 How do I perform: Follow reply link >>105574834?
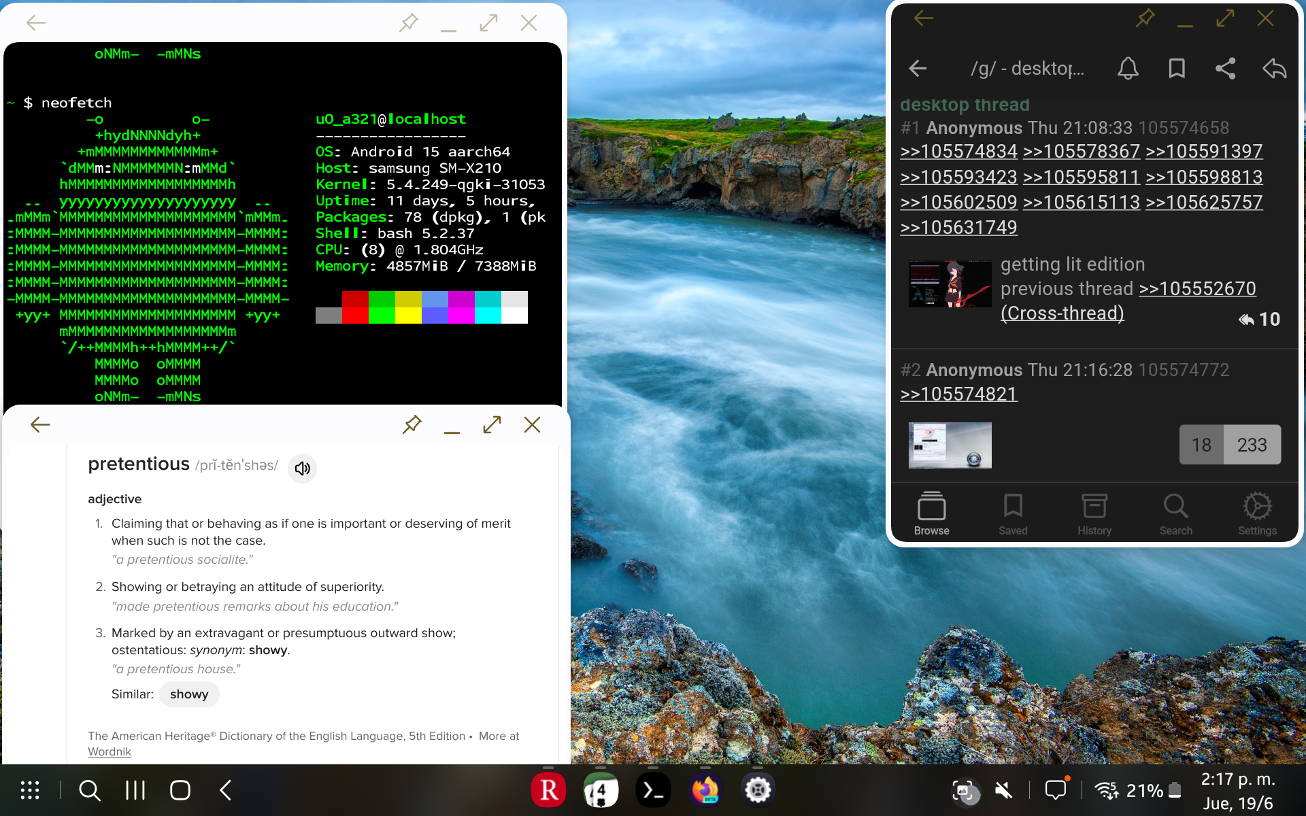[x=958, y=151]
